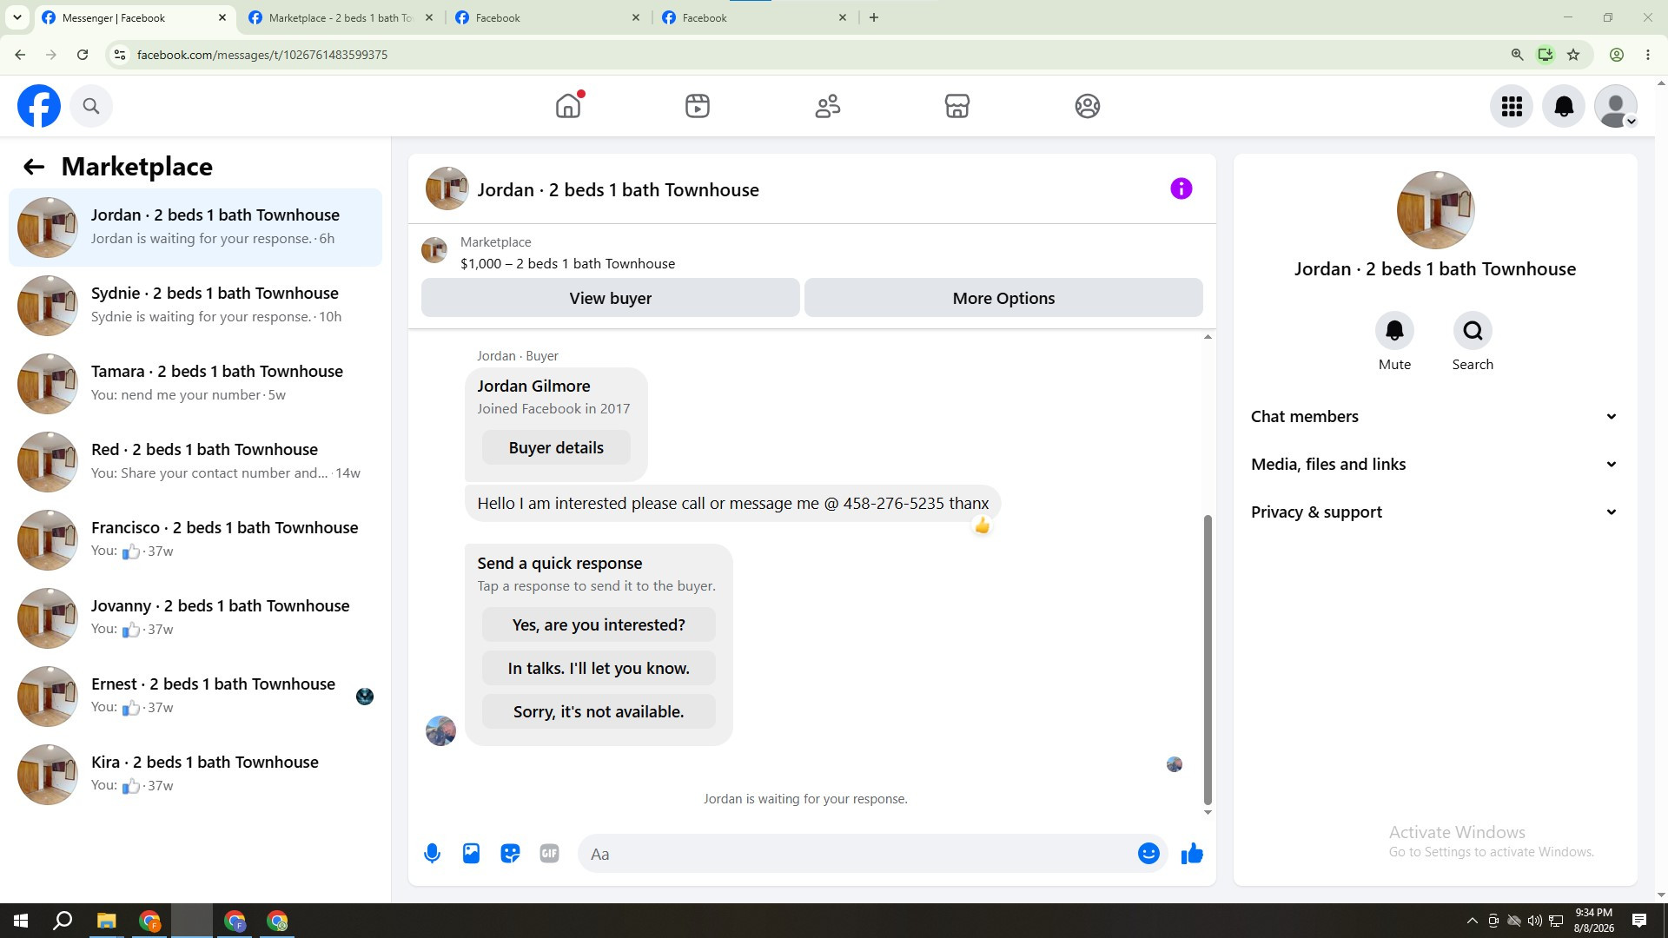Open Facebook notifications bell
Screen dimensions: 1668x938
pos(1564,106)
